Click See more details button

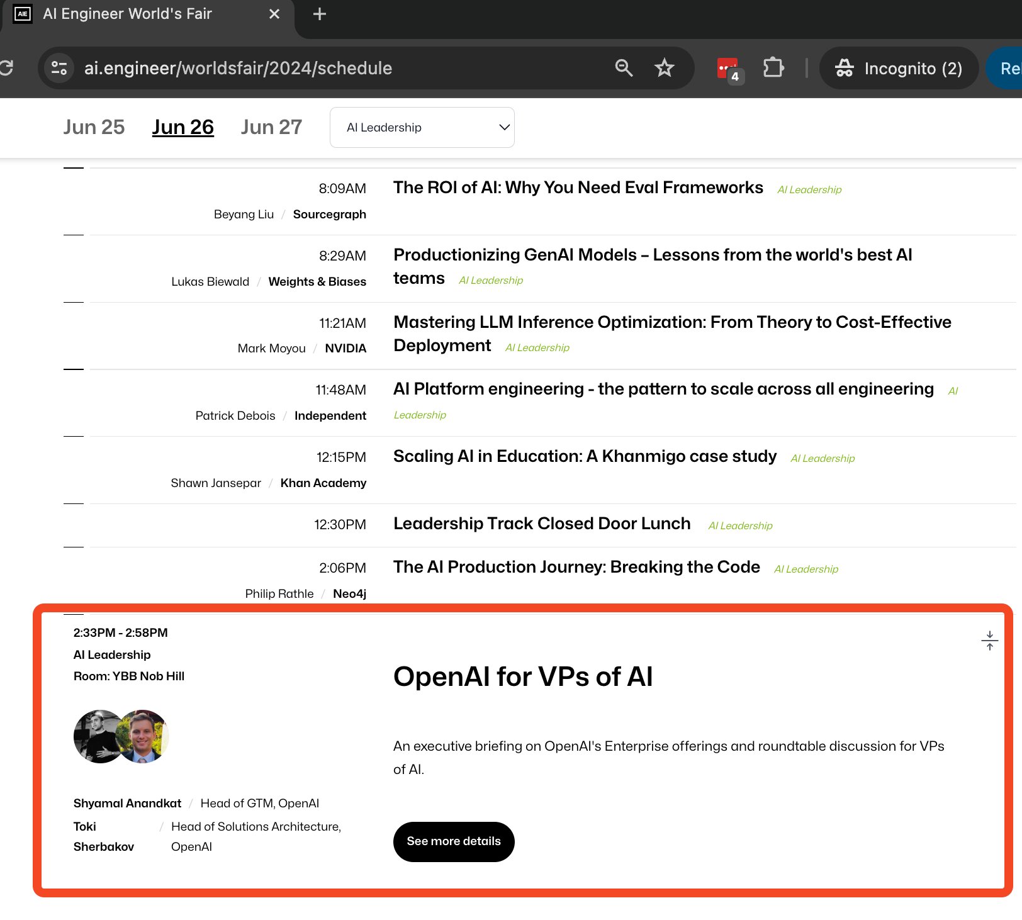pyautogui.click(x=454, y=841)
